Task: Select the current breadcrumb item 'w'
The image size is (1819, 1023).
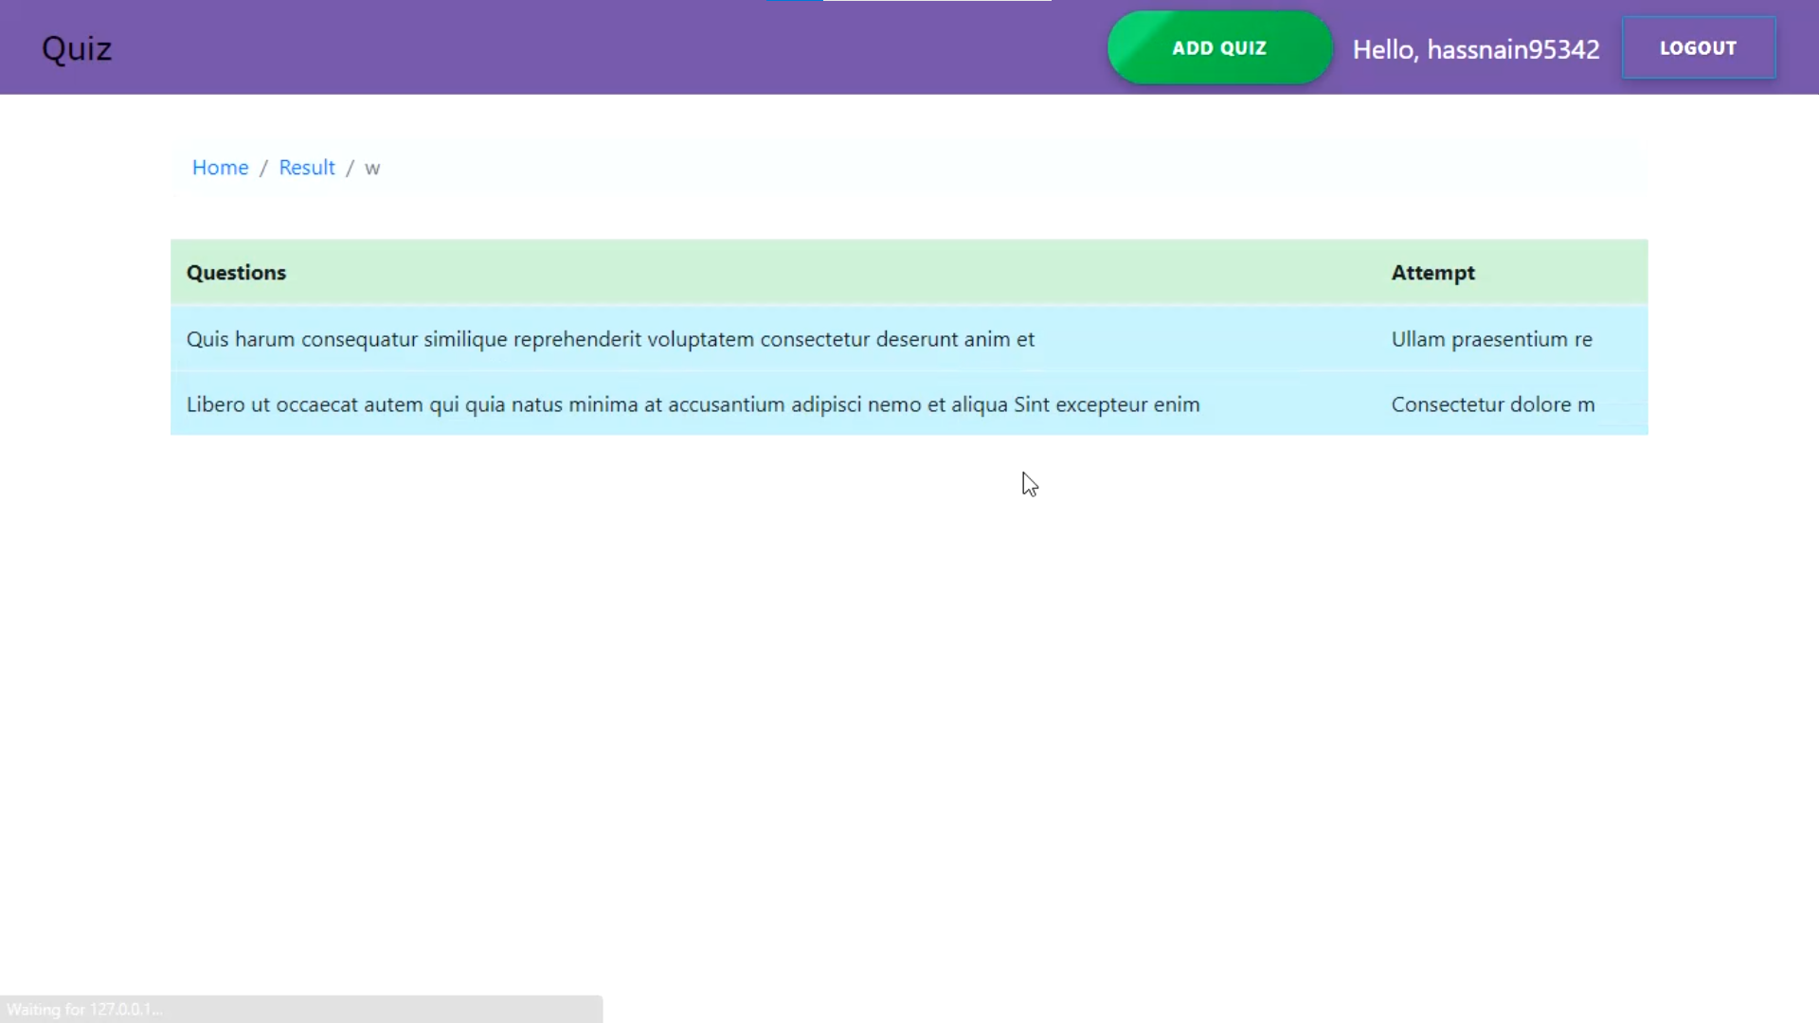Action: click(372, 169)
